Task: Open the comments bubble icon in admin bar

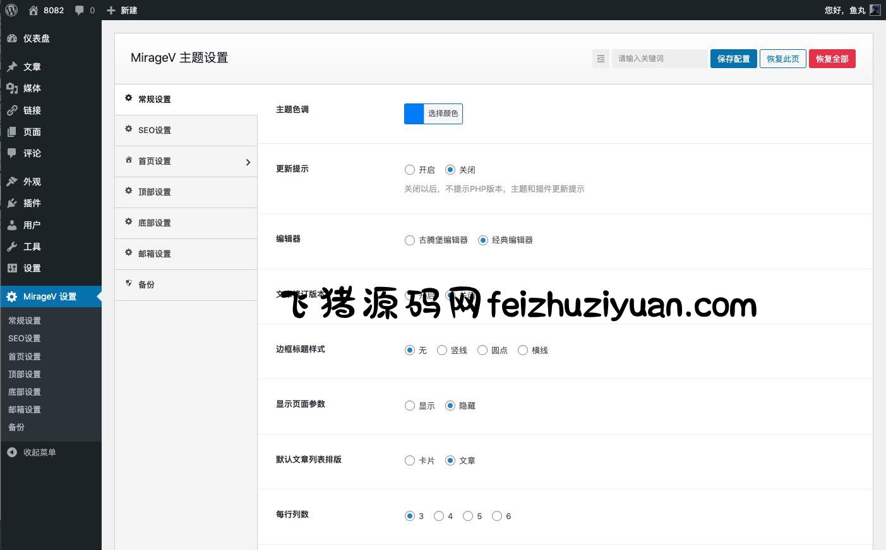Action: (x=80, y=10)
